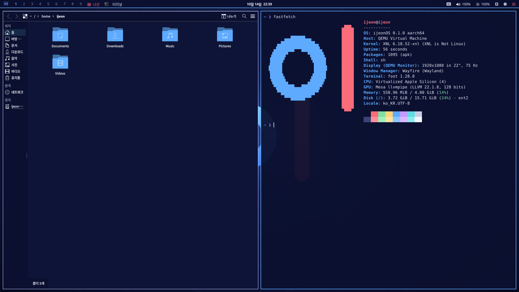Expand the view mode dropdown arrow
The height and width of the screenshot is (292, 519).
tap(31, 16)
